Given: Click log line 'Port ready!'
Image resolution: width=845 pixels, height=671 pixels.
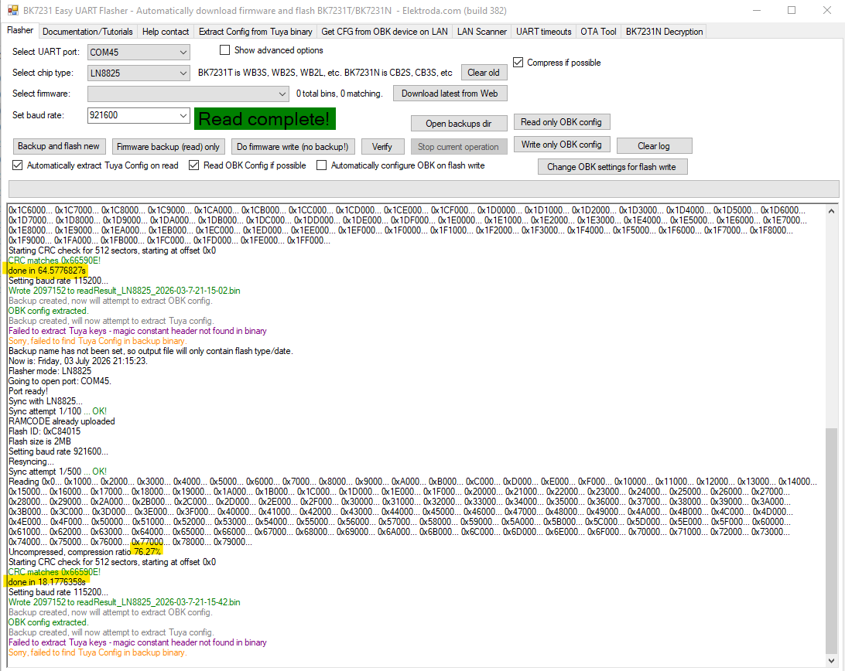Looking at the screenshot, I should pos(28,391).
